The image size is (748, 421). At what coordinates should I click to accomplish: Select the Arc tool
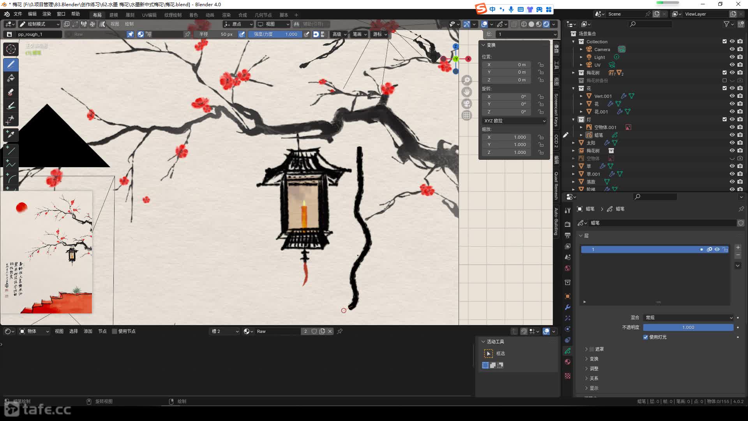click(x=11, y=178)
